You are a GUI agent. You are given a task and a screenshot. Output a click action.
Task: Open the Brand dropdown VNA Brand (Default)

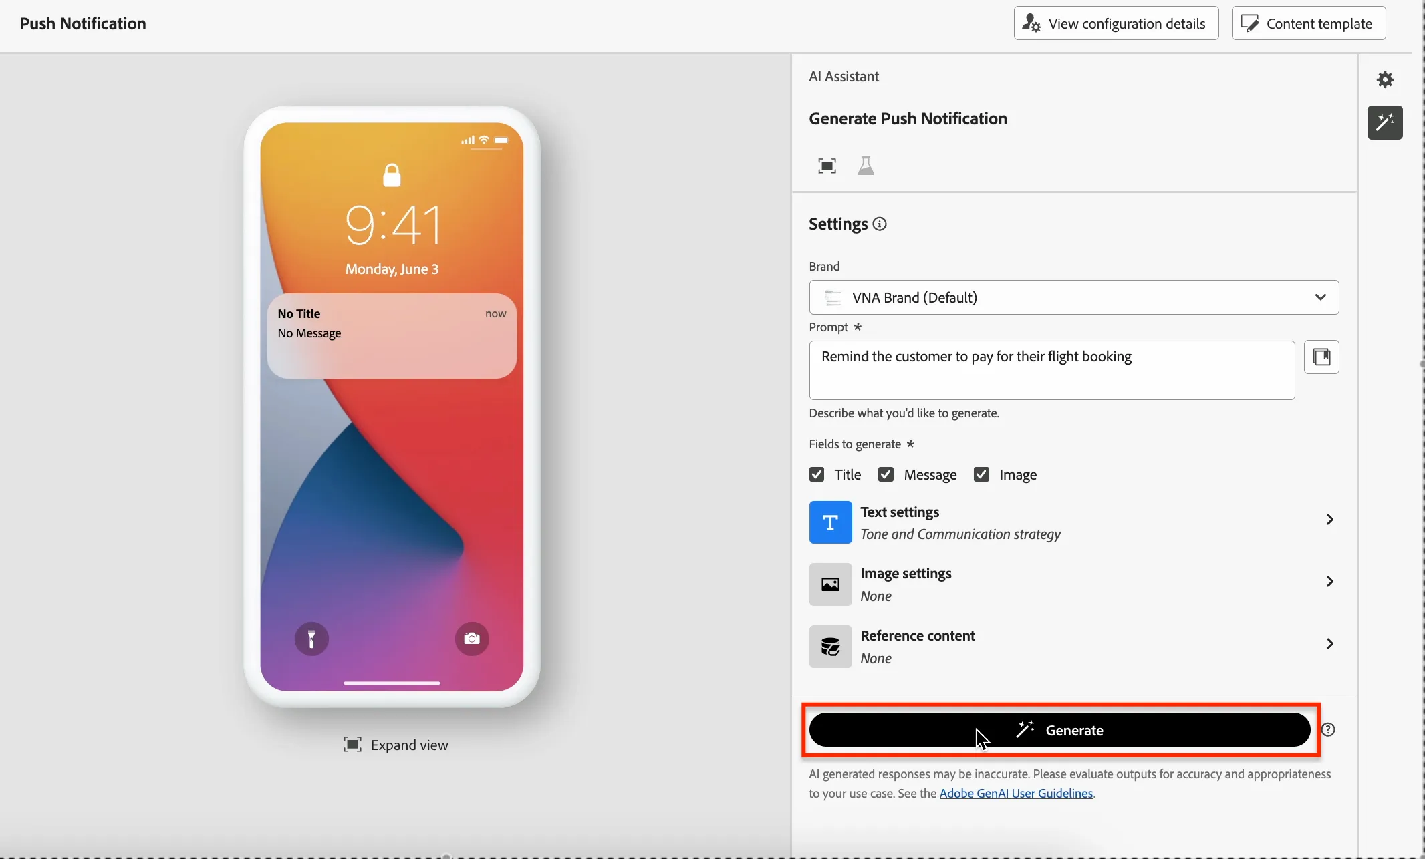[x=1073, y=297]
